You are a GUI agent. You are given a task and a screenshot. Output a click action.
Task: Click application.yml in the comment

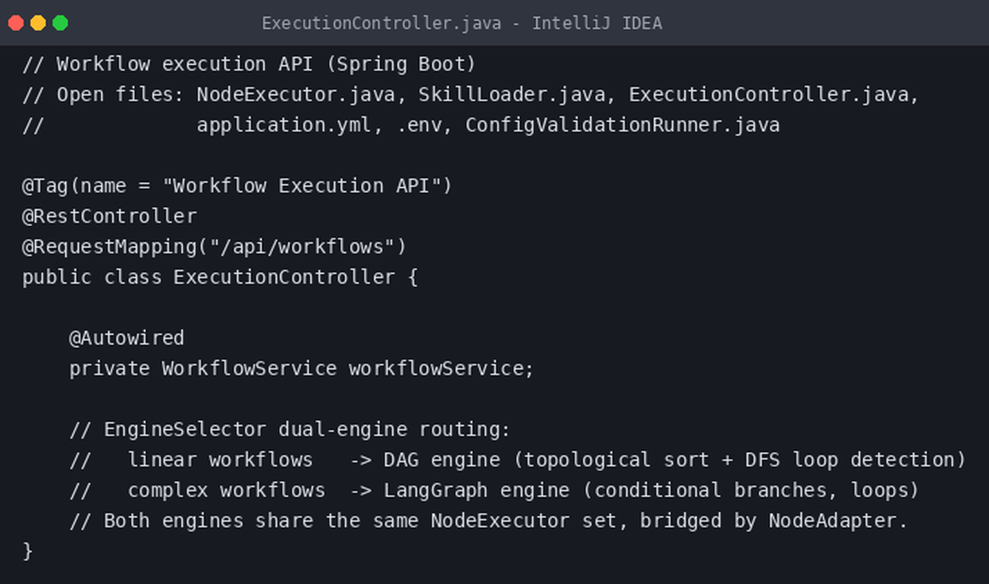[x=284, y=125]
